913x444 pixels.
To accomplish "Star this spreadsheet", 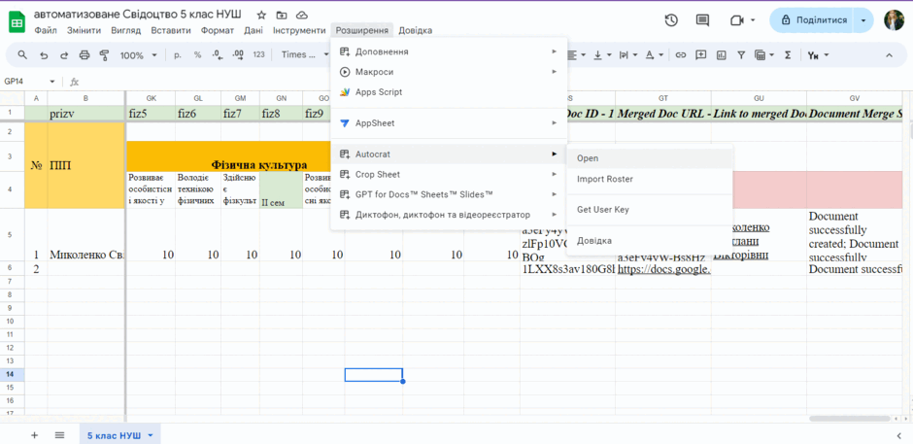I will (x=261, y=16).
